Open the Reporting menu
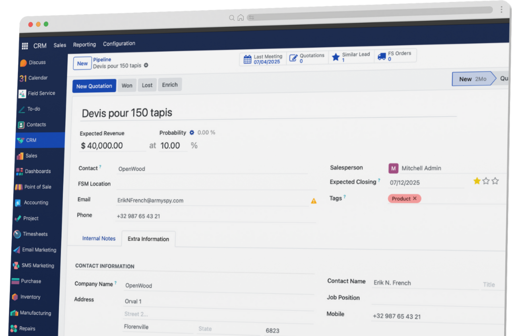512x336 pixels. point(84,45)
